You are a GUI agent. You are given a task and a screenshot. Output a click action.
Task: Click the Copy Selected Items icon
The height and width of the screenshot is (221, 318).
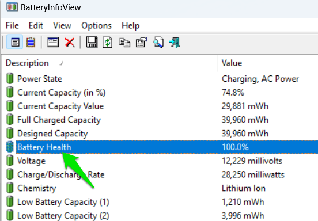coord(124,43)
